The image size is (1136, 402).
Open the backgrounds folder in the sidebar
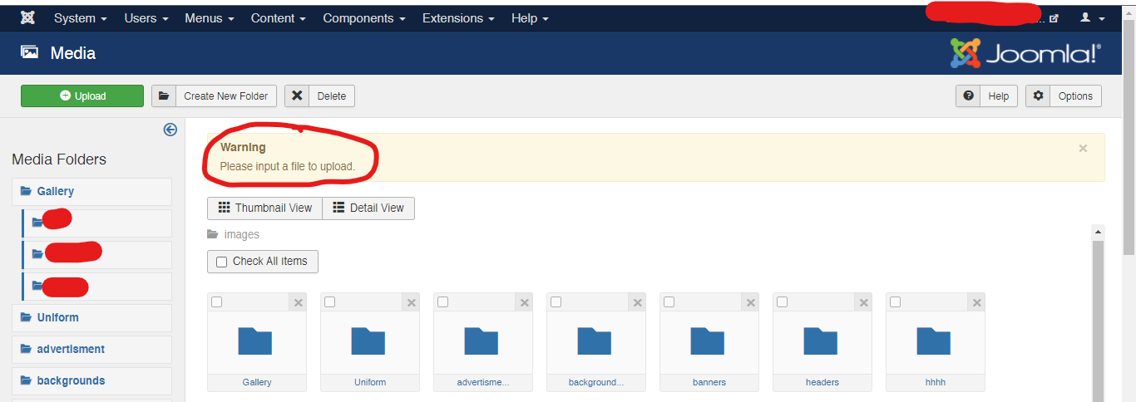point(71,381)
